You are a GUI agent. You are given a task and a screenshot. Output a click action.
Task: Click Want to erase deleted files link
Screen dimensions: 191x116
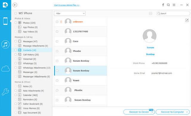tap(67, 5)
